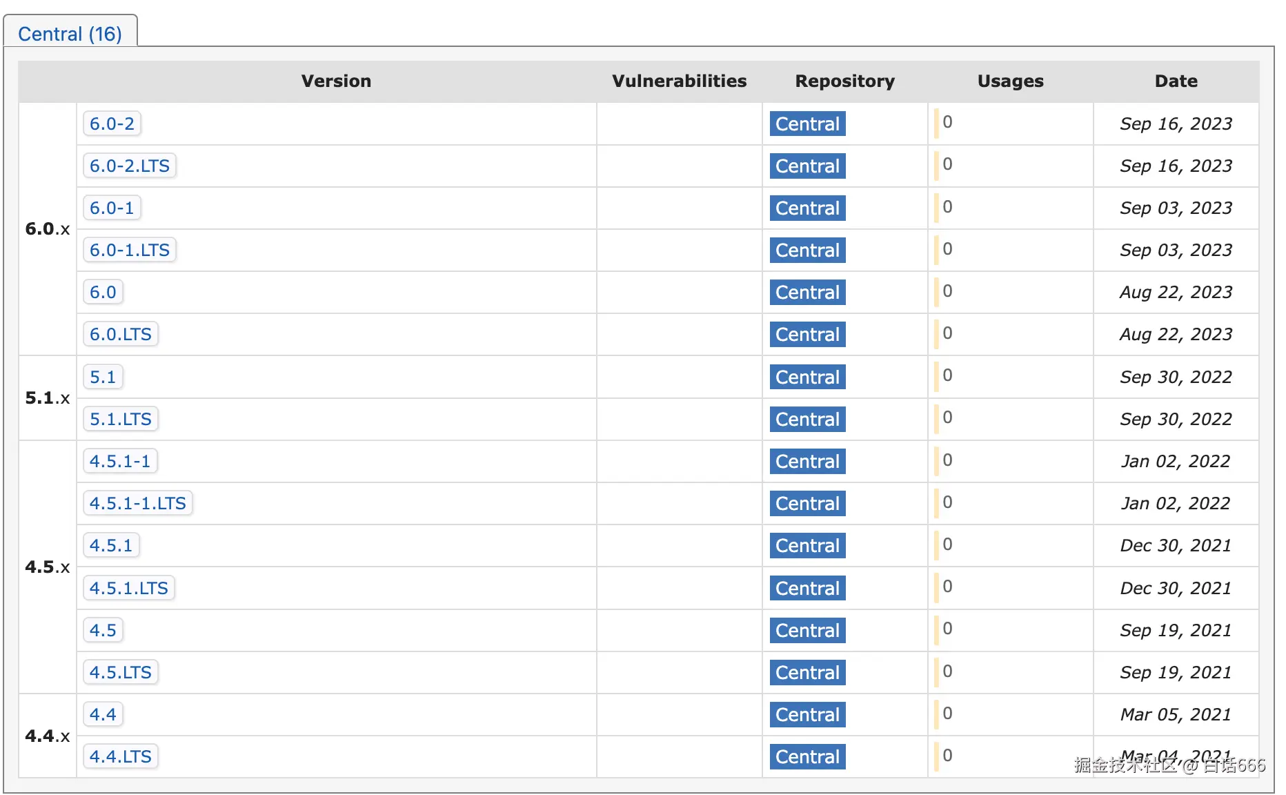The width and height of the screenshot is (1286, 795).
Task: Click the 4.4.LTS version link
Action: pos(120,756)
